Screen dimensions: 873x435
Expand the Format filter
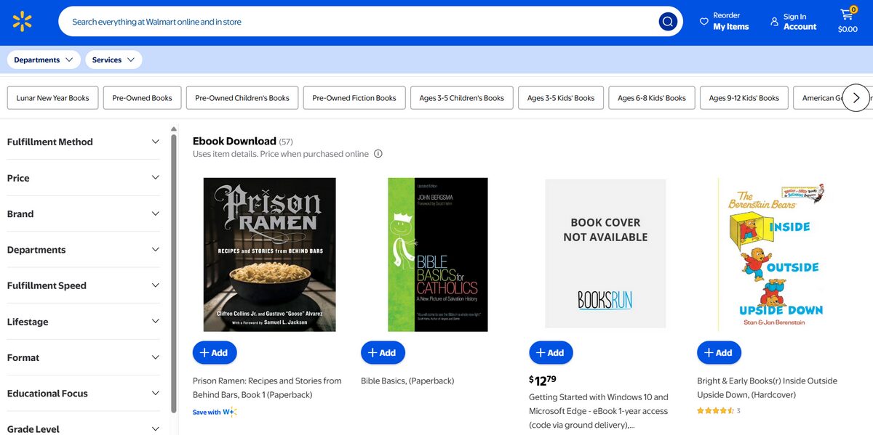pyautogui.click(x=83, y=357)
